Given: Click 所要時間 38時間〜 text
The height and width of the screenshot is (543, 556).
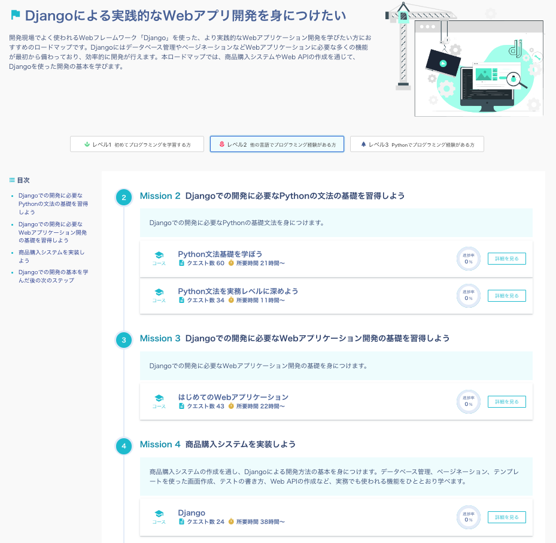Looking at the screenshot, I should pyautogui.click(x=260, y=521).
